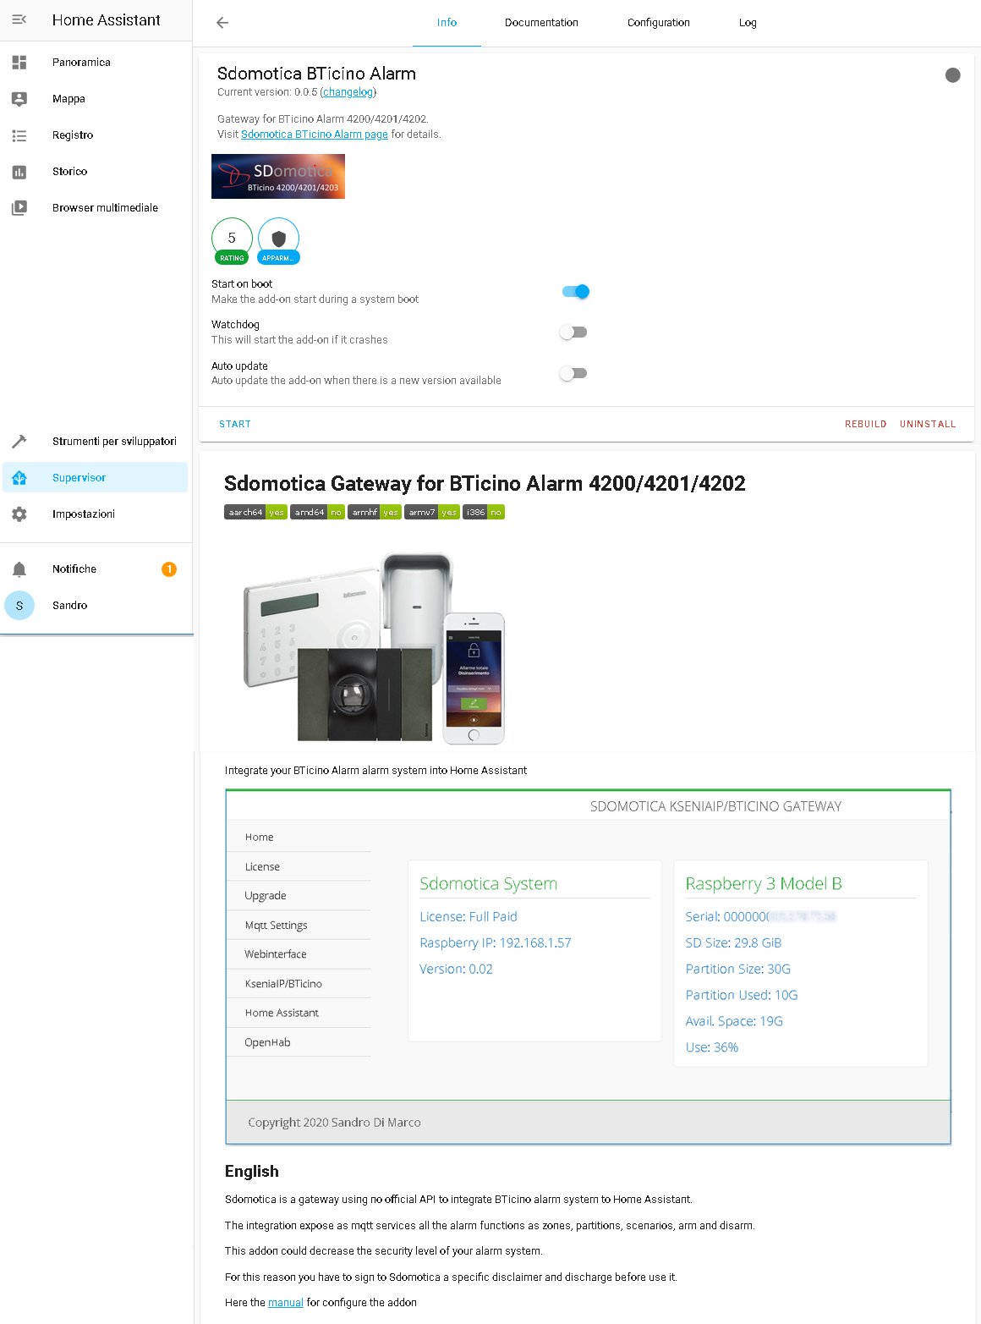
Task: Click the AppArmor shield badge
Action: click(279, 241)
